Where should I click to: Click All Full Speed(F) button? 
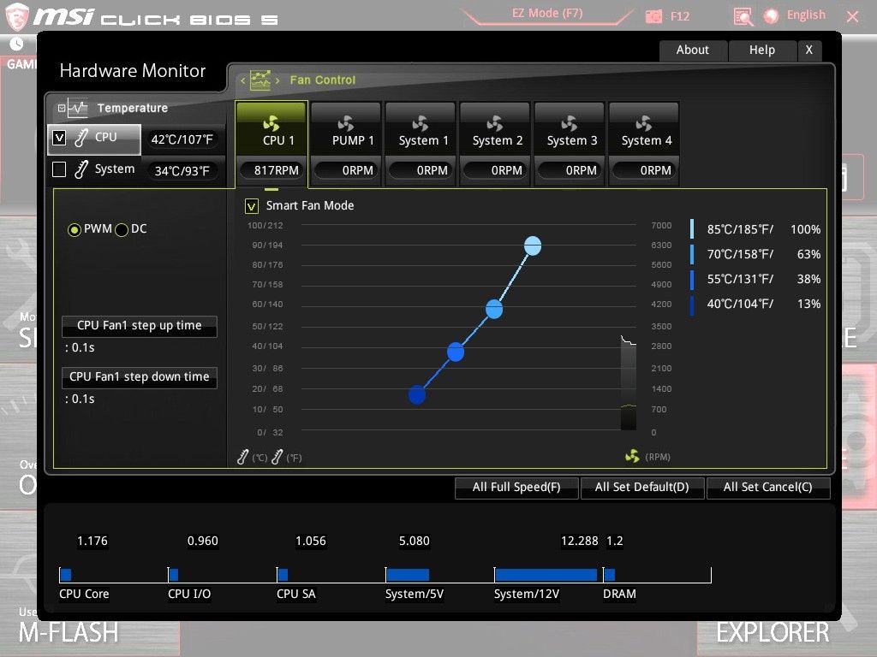(x=516, y=487)
